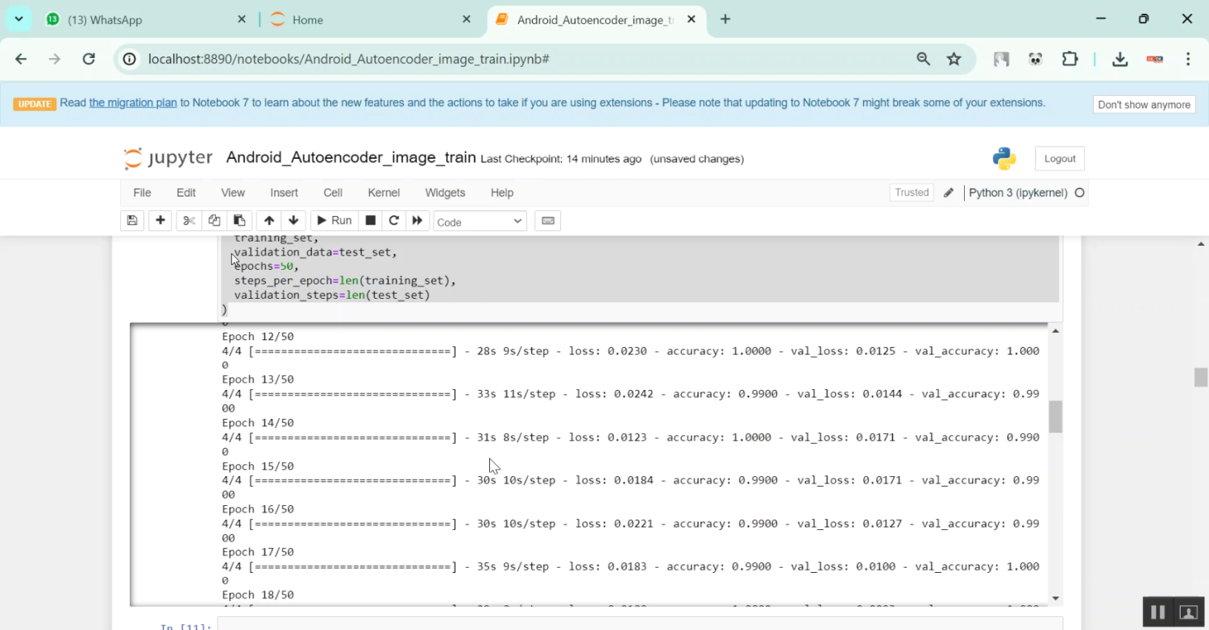The width and height of the screenshot is (1209, 630).
Task: Open the Kernel menu
Action: [384, 193]
